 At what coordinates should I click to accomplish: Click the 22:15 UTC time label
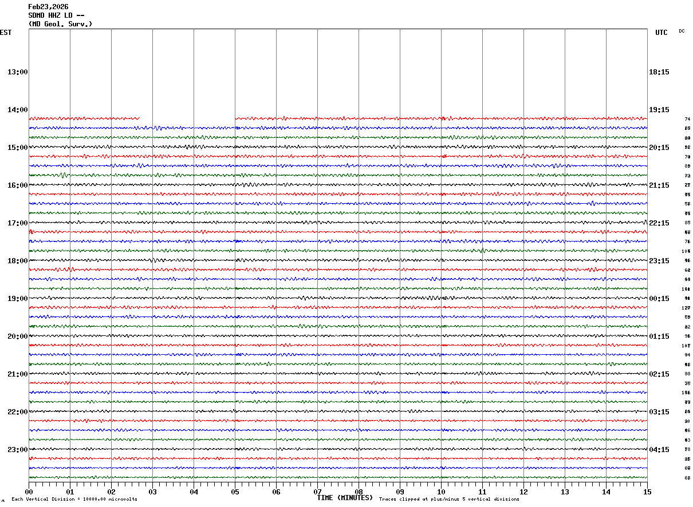click(x=659, y=223)
